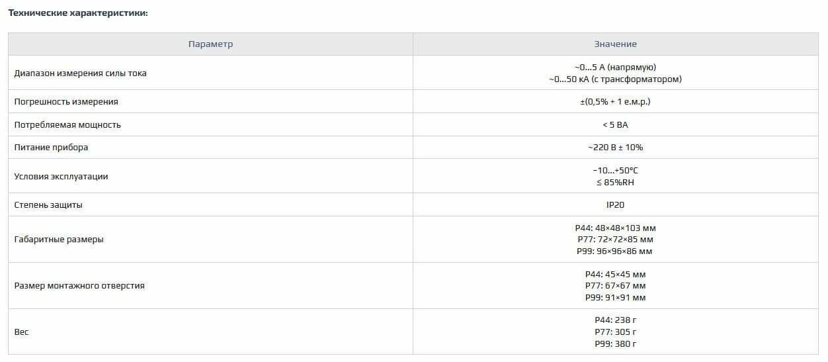Select 'Условия эксплуатации' row label
This screenshot has width=828, height=362.
click(x=61, y=177)
